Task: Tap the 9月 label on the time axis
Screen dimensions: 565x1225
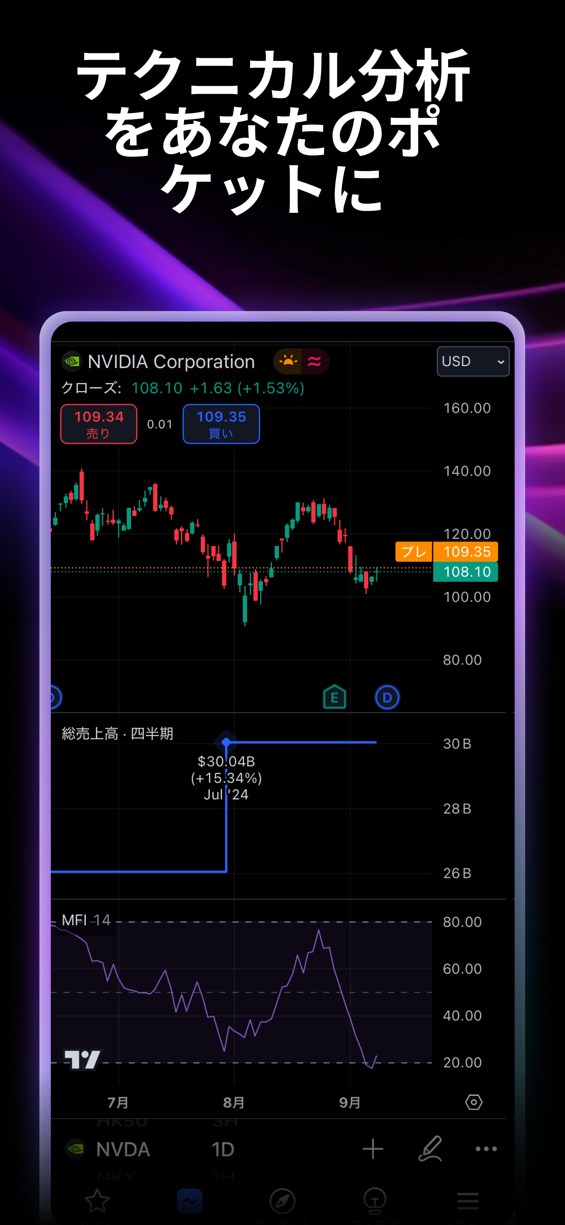Action: pos(350,1102)
